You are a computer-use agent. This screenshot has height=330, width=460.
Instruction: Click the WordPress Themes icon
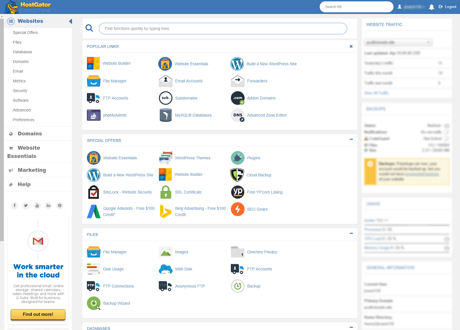[166, 158]
